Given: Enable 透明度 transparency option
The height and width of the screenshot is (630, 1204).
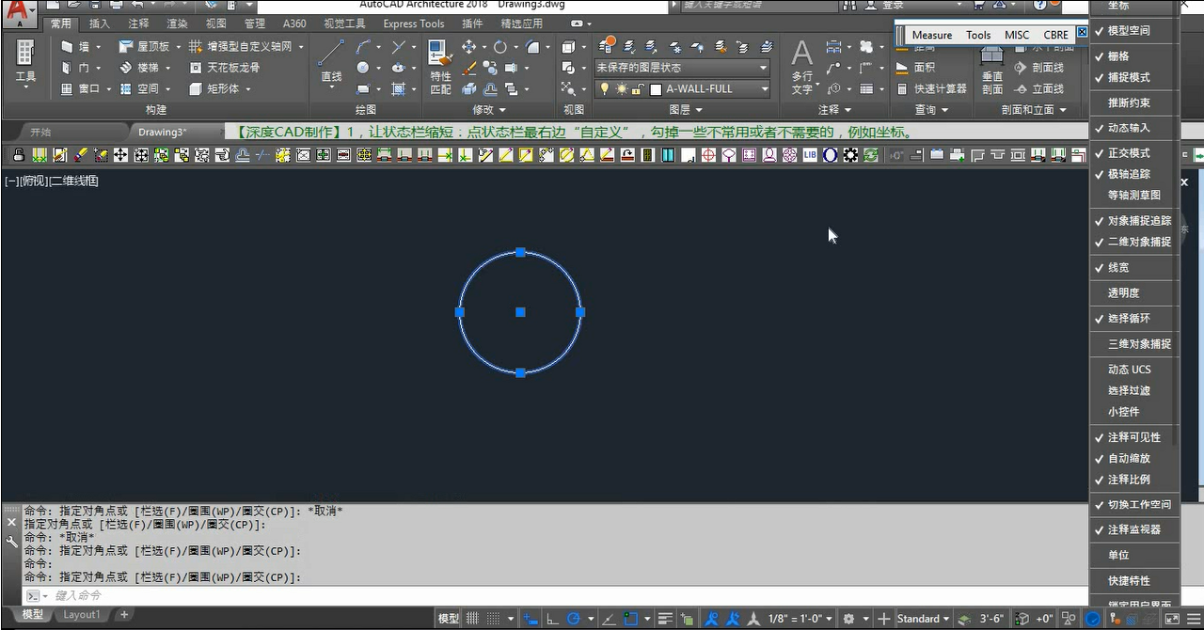Looking at the screenshot, I should click(x=1133, y=293).
